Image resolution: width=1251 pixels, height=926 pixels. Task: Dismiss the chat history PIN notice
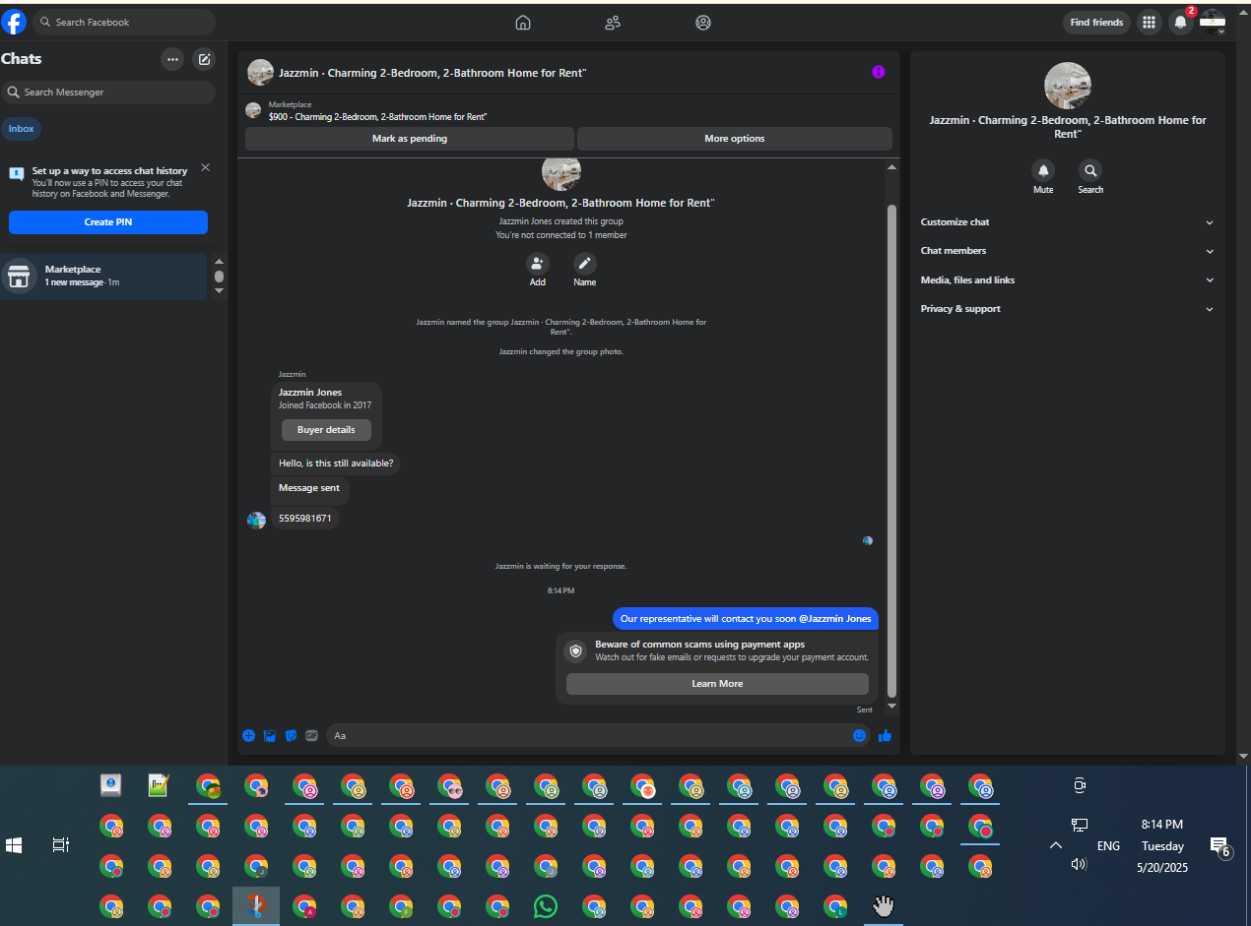point(205,167)
